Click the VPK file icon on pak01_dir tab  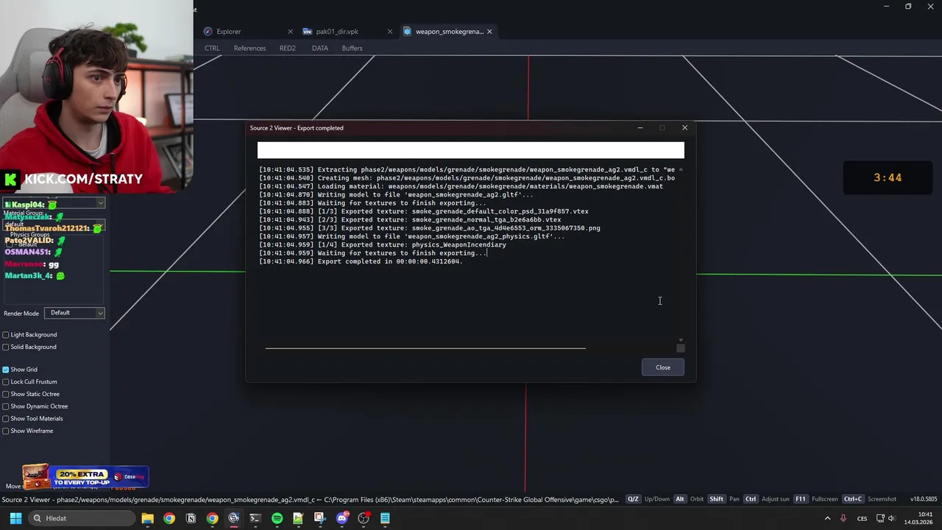click(x=308, y=32)
